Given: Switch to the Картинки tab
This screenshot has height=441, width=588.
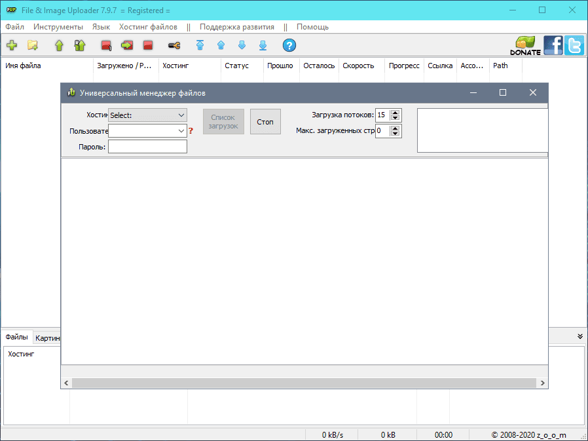Looking at the screenshot, I should 48,338.
